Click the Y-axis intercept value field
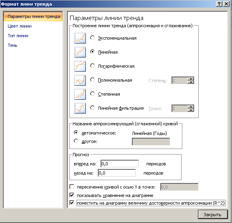This screenshot has height=223, width=232. pos(180,187)
